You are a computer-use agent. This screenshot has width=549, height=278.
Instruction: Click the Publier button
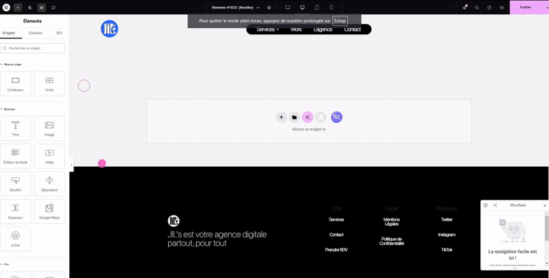[x=525, y=8]
